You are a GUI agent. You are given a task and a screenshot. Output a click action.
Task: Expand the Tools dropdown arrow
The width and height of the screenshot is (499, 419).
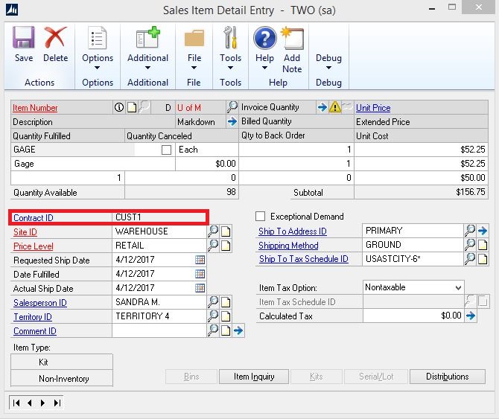230,68
